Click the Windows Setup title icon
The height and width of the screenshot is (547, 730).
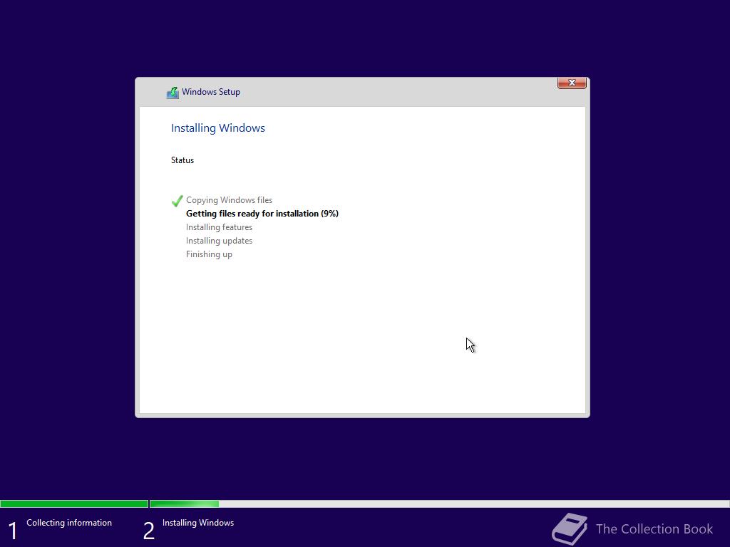click(x=173, y=93)
